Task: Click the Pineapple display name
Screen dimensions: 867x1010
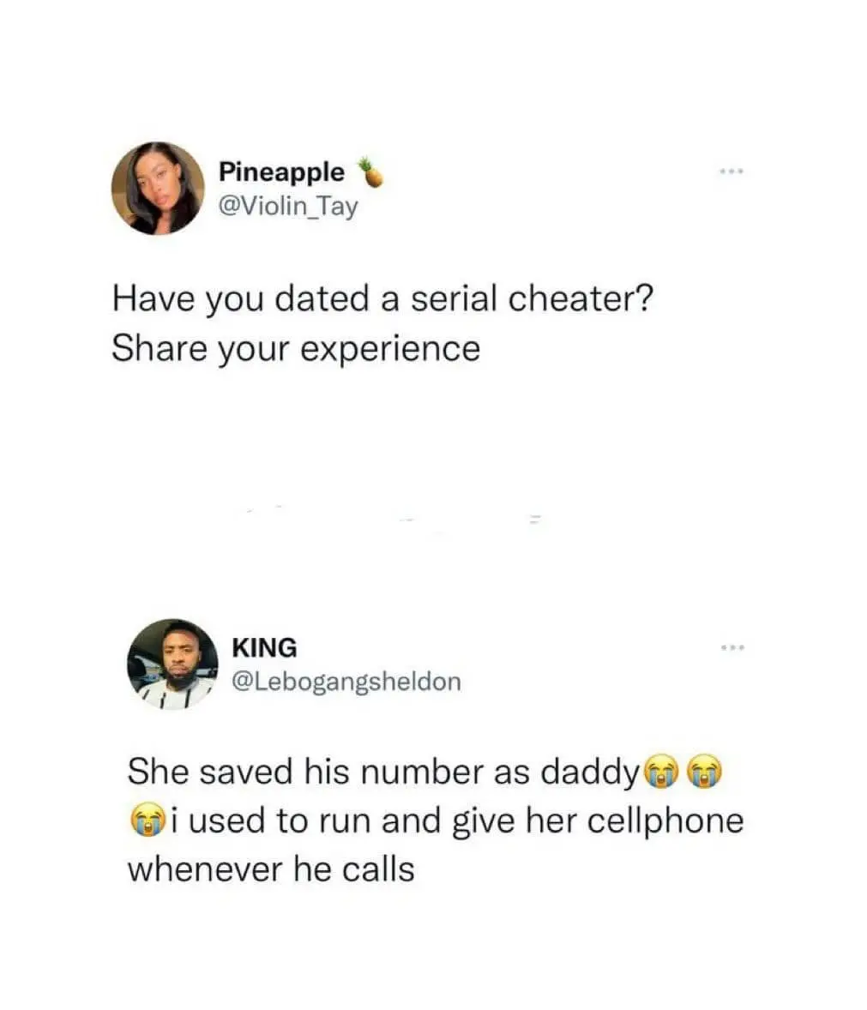Action: coord(281,172)
